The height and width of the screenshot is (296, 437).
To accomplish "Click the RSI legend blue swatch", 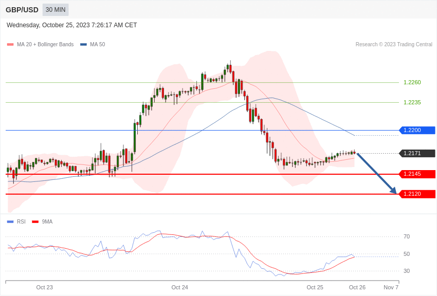I will tap(10, 221).
